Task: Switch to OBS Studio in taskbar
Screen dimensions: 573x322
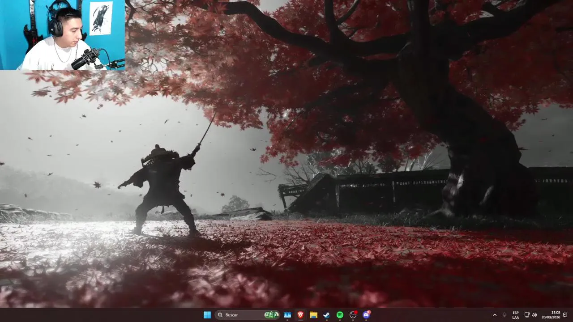Action: [x=353, y=315]
